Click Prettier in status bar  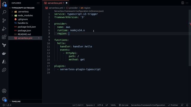point(173,105)
